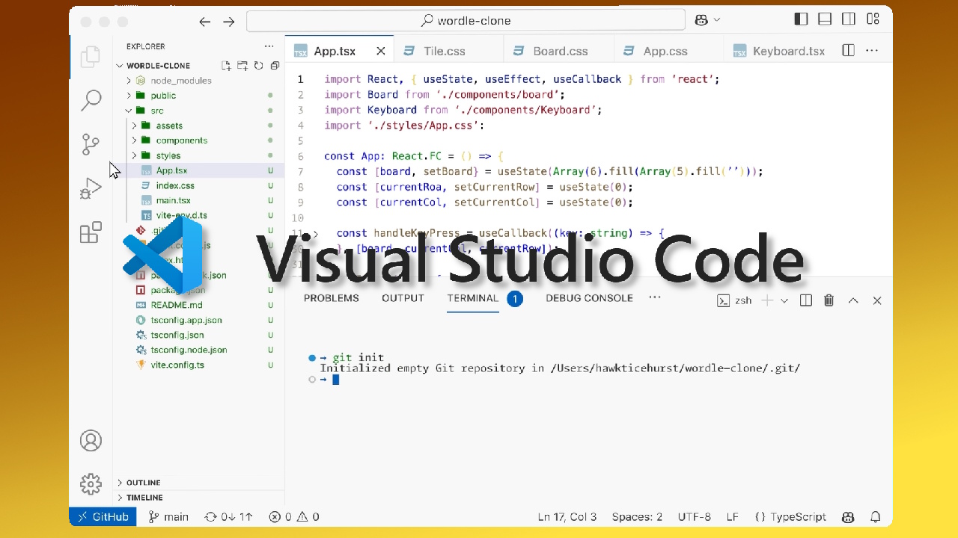Open the DEBUG CONSOLE panel tab

(x=591, y=297)
